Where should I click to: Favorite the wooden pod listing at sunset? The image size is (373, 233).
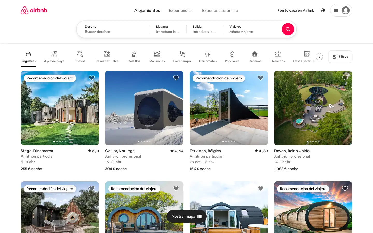click(x=345, y=188)
